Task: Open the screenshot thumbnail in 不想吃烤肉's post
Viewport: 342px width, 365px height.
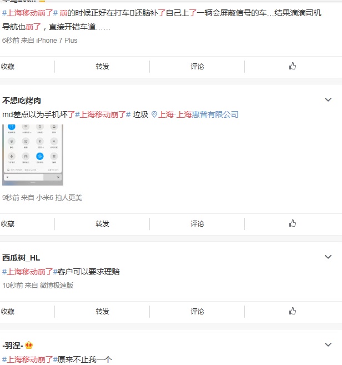Action: (x=33, y=154)
